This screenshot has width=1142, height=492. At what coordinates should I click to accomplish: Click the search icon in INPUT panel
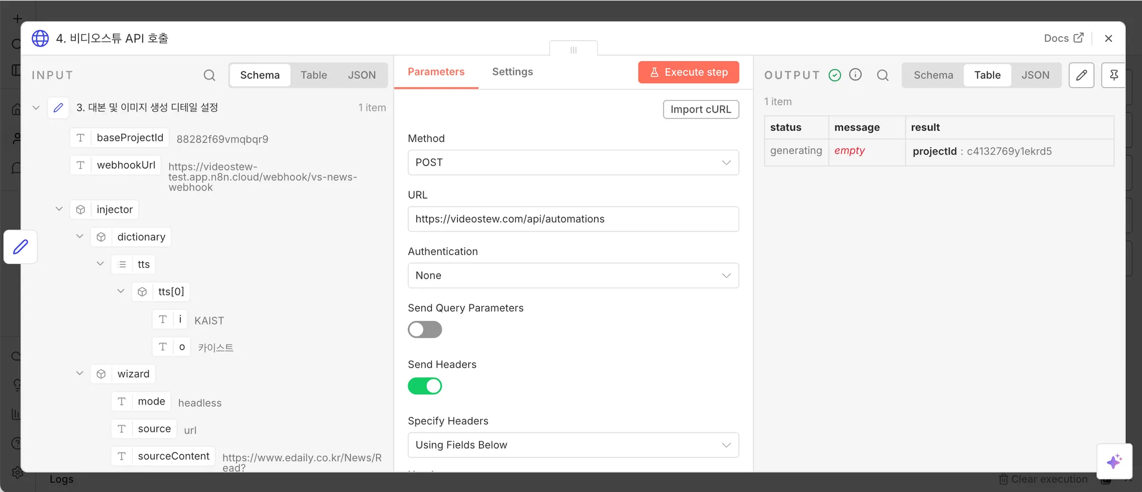tap(209, 75)
